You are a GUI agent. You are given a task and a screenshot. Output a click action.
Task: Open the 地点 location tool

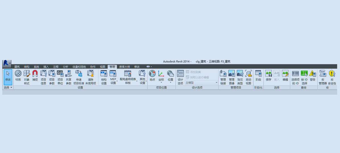pyautogui.click(x=152, y=76)
